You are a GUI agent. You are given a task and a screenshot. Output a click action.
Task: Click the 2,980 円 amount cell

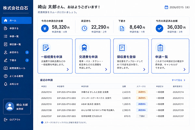click(126, 110)
